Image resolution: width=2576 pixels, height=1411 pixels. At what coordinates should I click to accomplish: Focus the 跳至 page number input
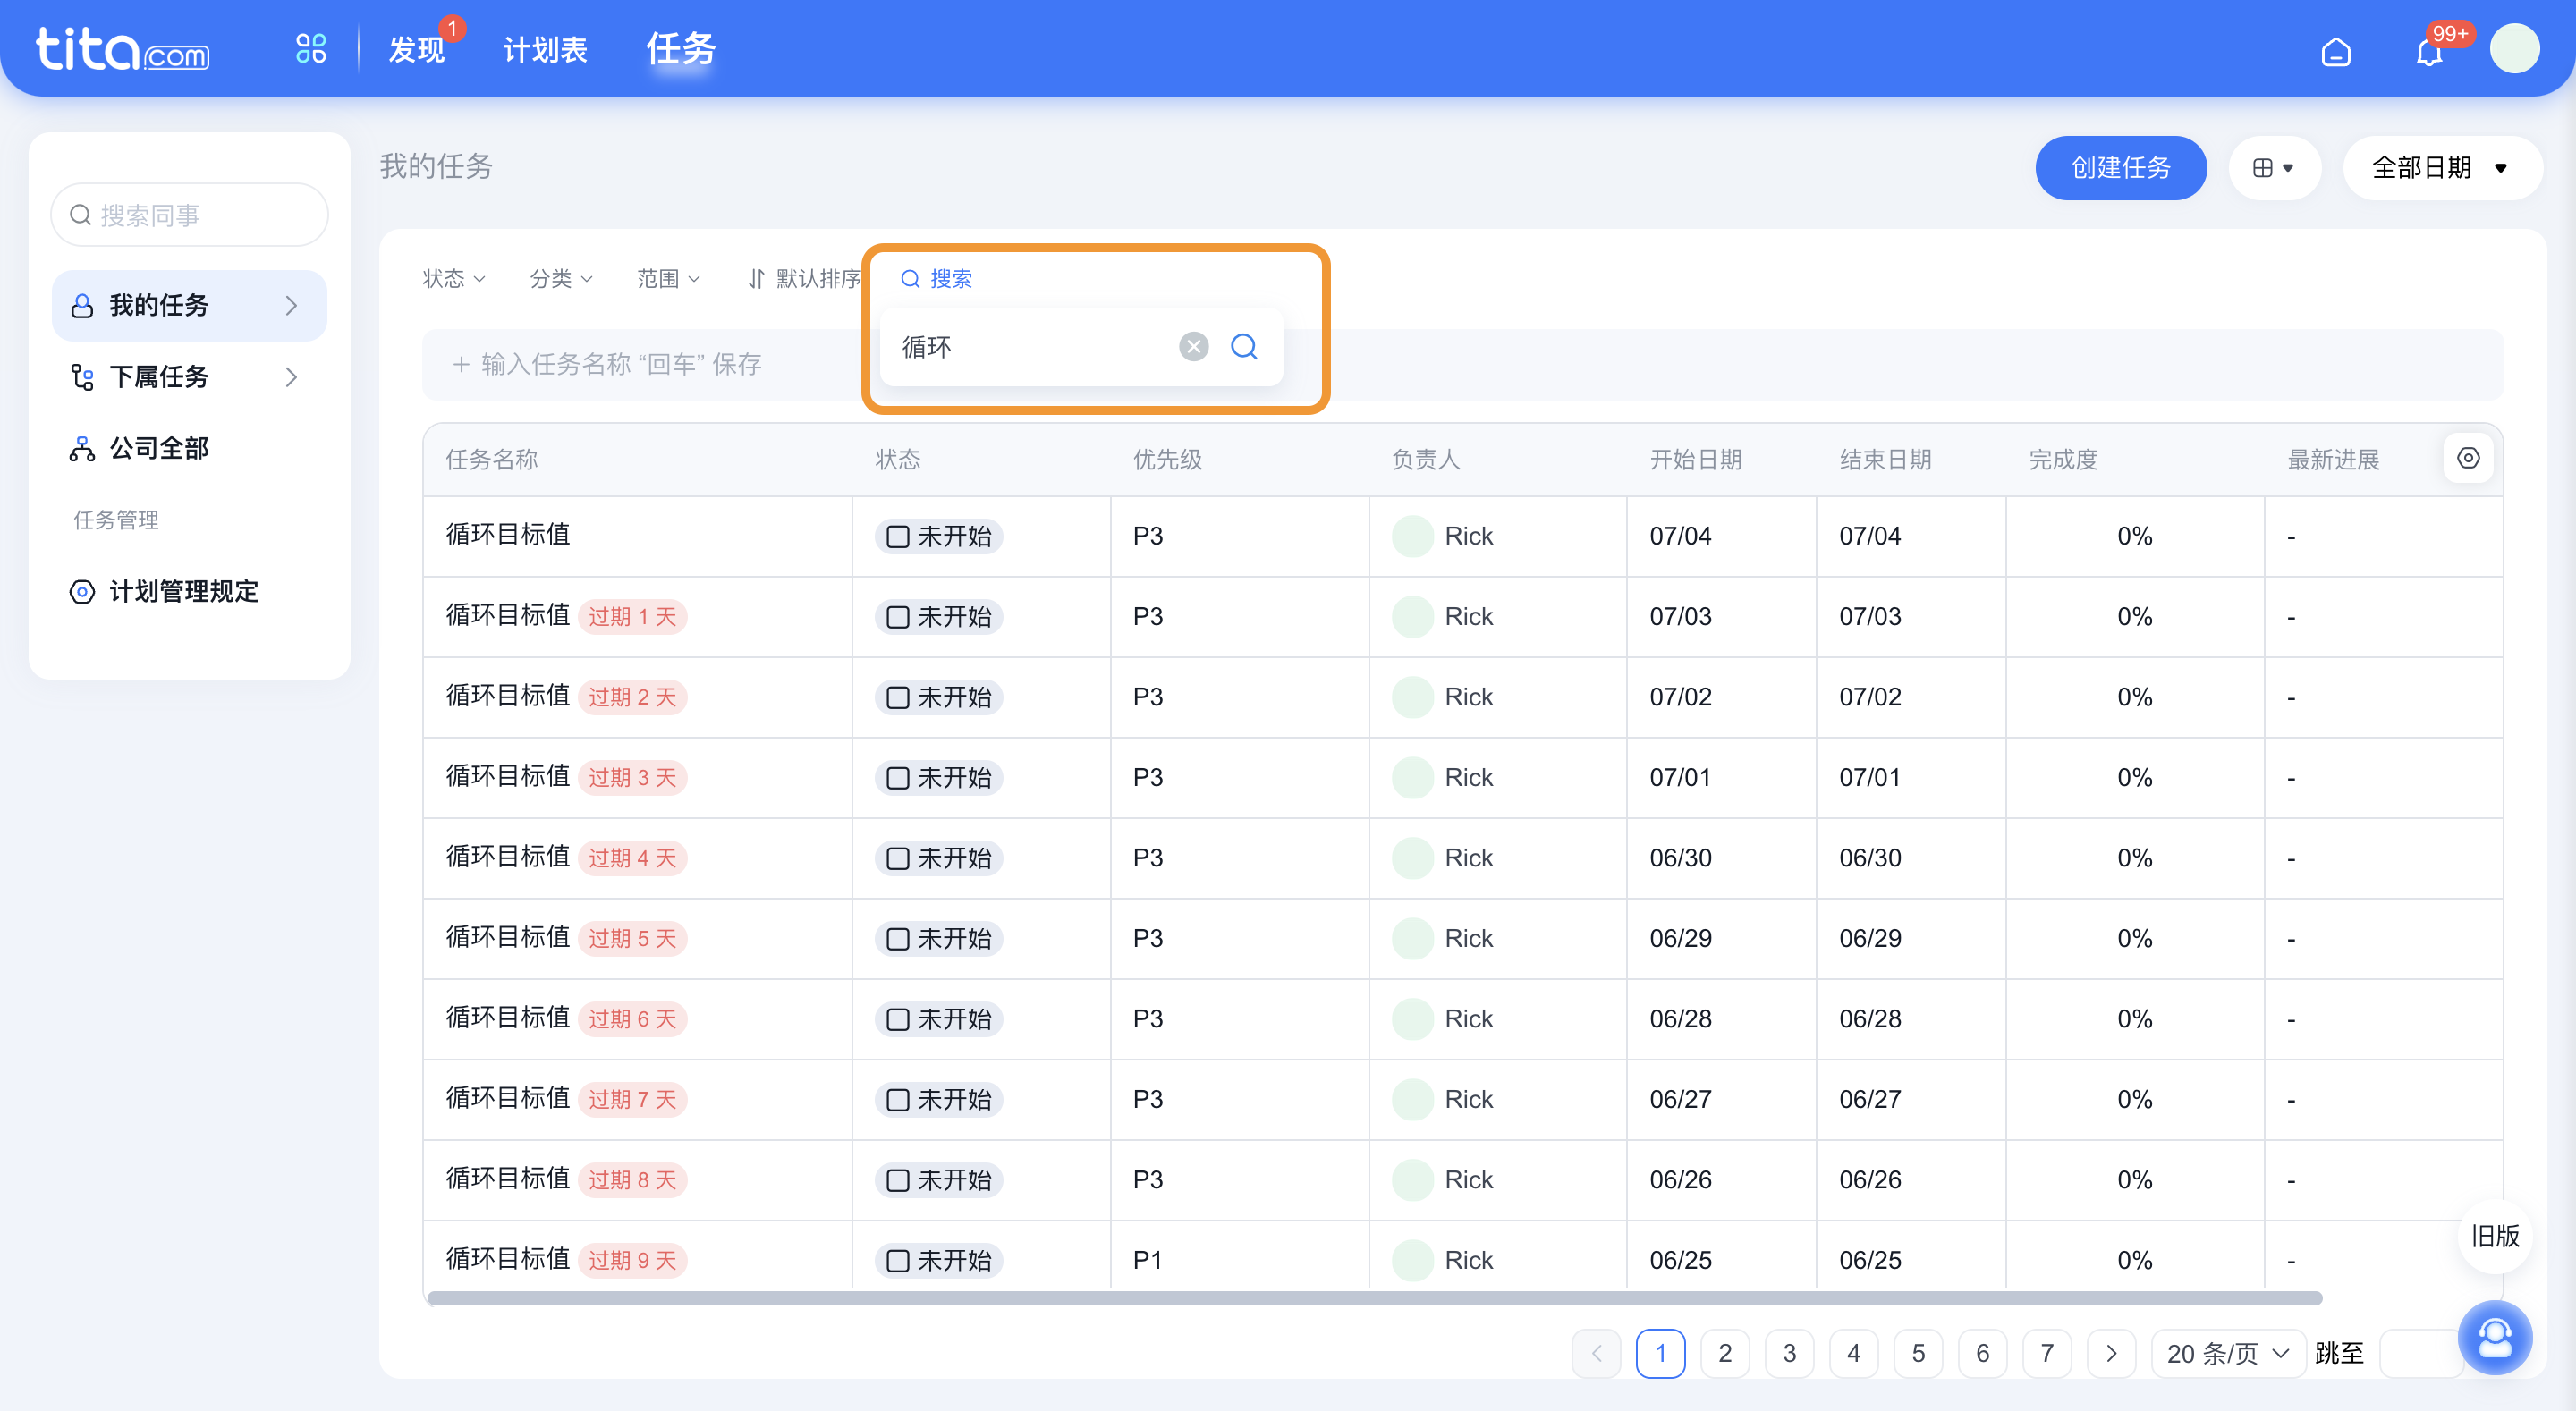click(x=2420, y=1353)
